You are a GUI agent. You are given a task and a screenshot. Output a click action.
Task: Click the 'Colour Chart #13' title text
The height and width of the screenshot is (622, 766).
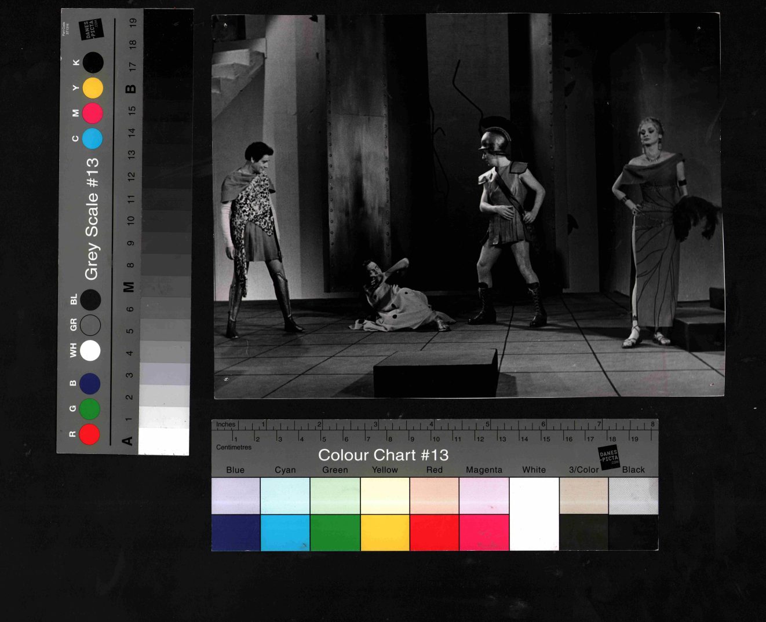click(x=383, y=455)
